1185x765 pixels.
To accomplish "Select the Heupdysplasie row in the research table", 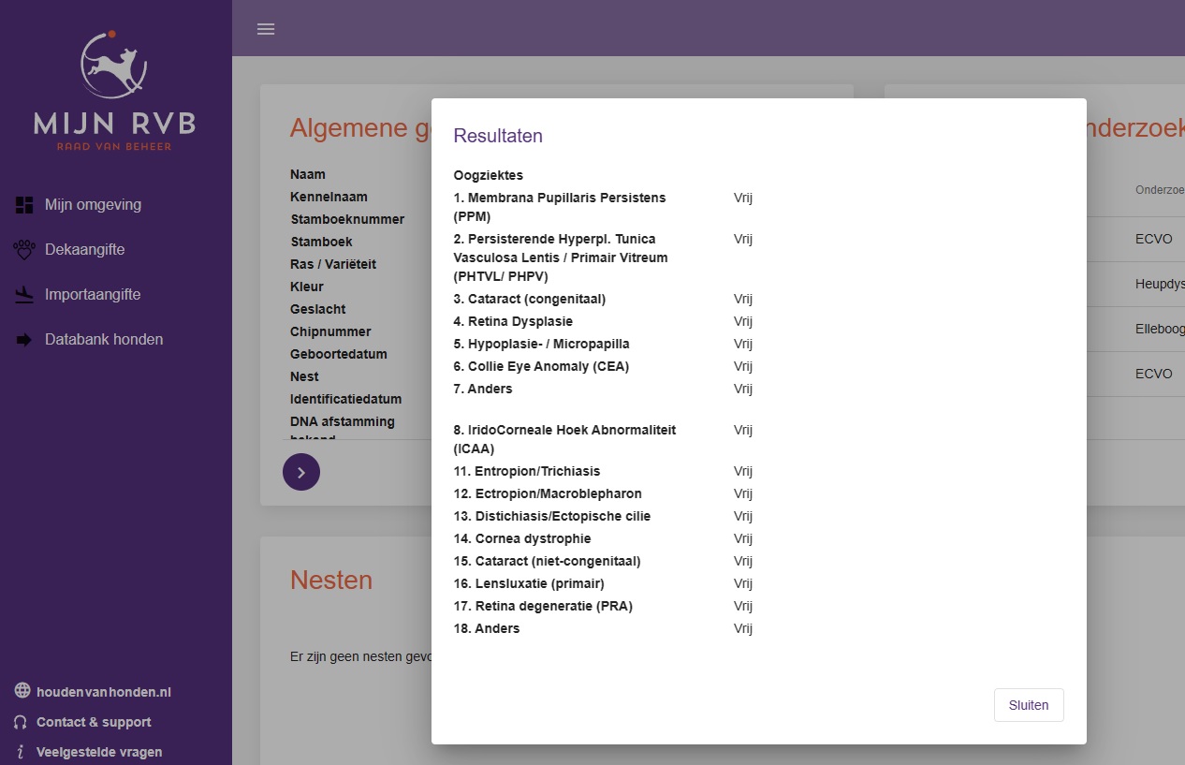I will point(1159,284).
